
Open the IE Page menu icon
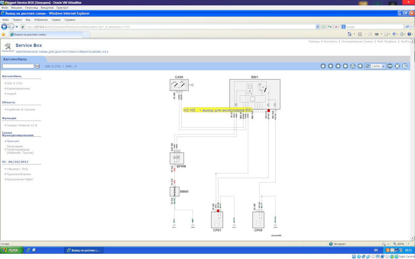tap(386, 34)
